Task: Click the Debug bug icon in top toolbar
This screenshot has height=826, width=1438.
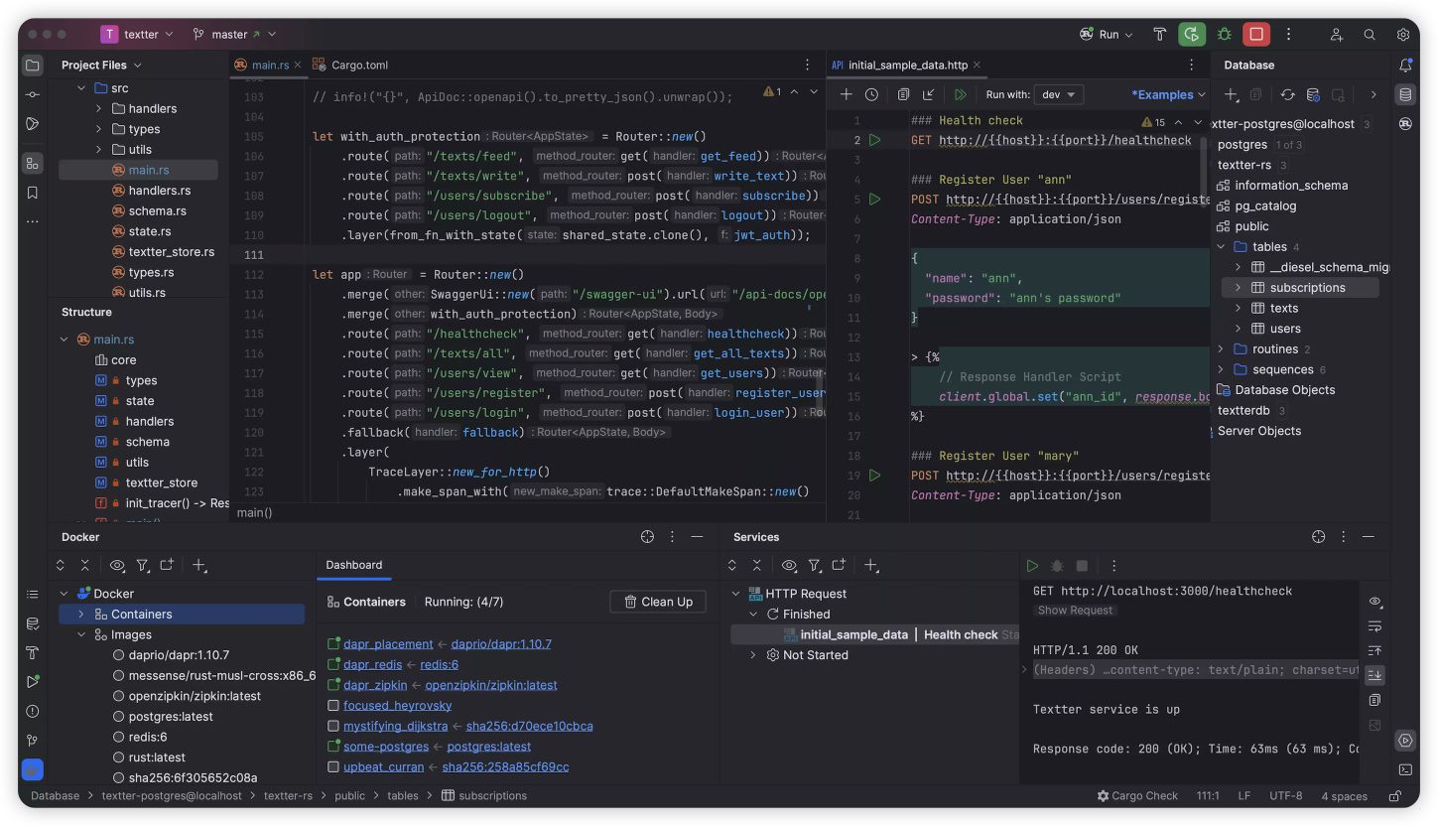Action: (x=1225, y=35)
